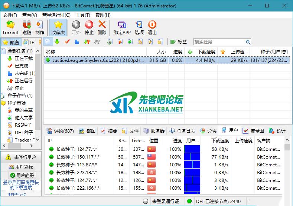293x206 pixels.
Task: Click the 制作 make torrent icon
Action: click(39, 27)
